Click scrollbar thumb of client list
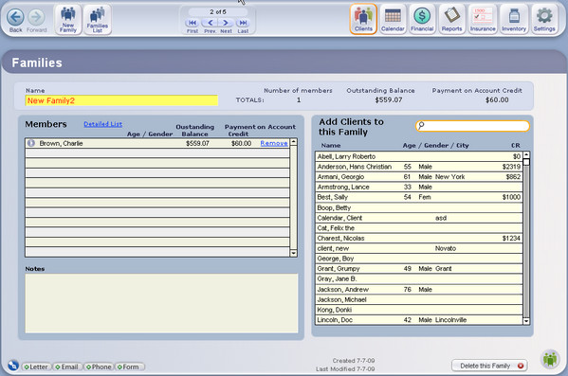568x376 pixels. (526, 162)
